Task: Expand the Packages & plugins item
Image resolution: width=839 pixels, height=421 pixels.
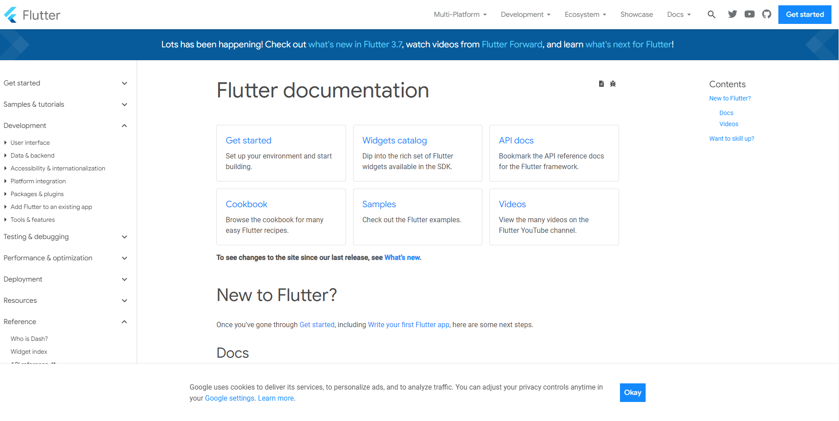Action: pyautogui.click(x=34, y=194)
